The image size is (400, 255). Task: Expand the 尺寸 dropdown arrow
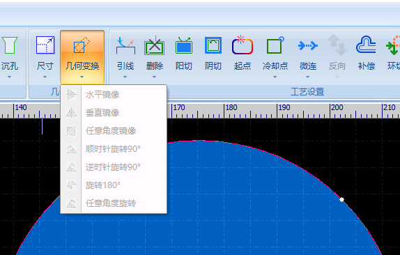[x=45, y=77]
